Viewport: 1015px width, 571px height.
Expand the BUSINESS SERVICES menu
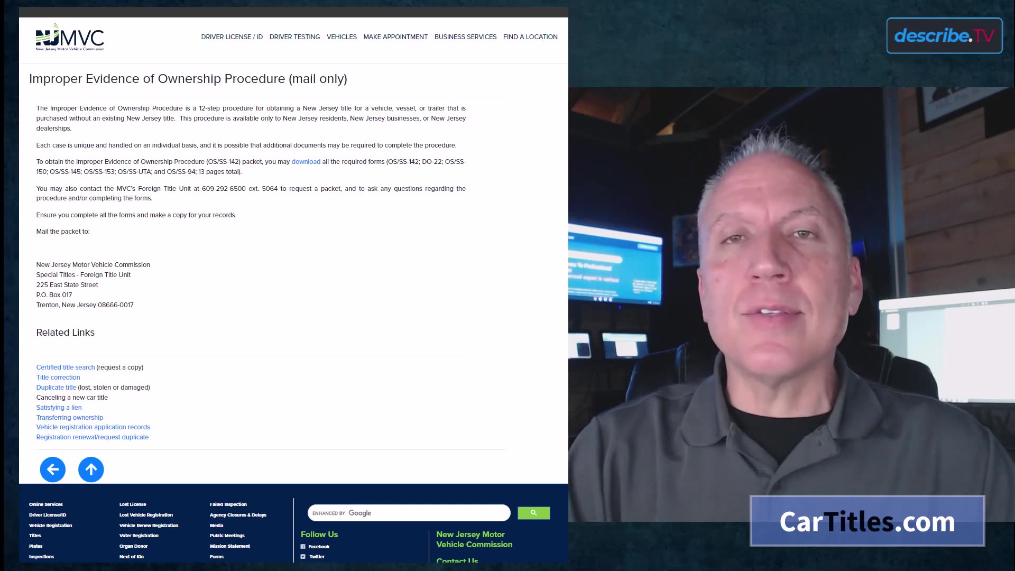pyautogui.click(x=465, y=36)
